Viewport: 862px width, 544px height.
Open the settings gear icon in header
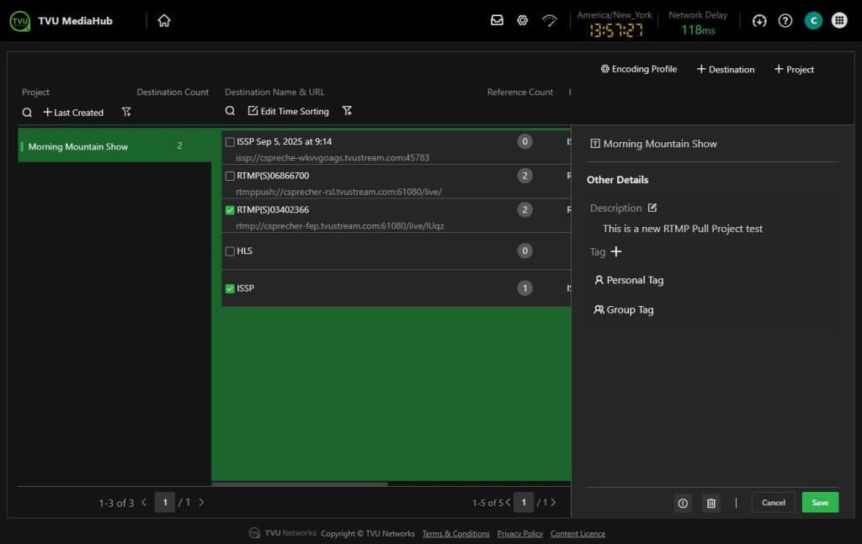[x=523, y=20]
